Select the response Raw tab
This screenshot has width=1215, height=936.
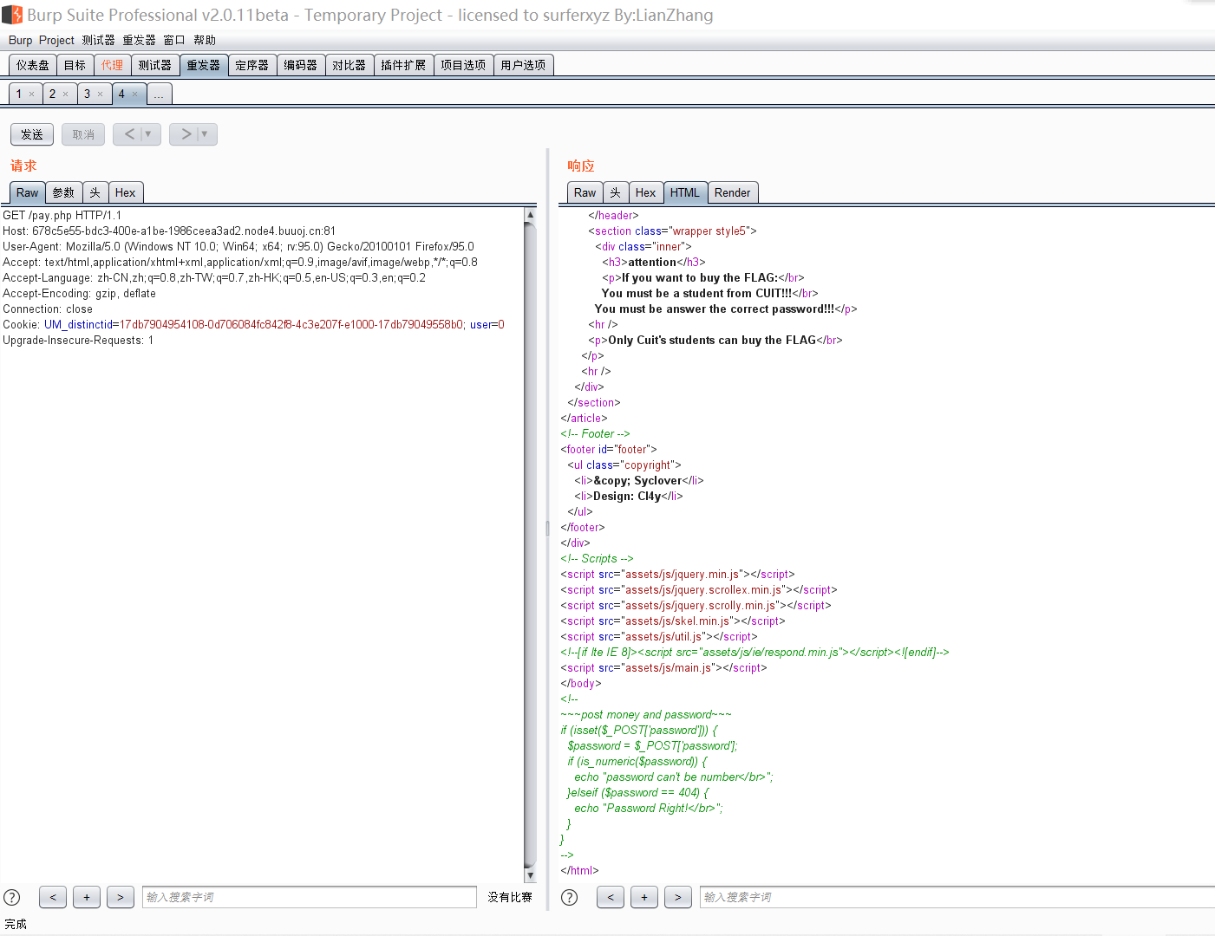coord(585,192)
